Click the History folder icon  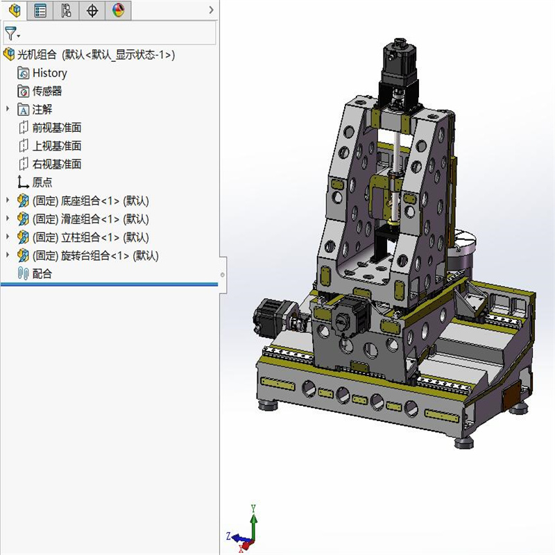(x=24, y=73)
